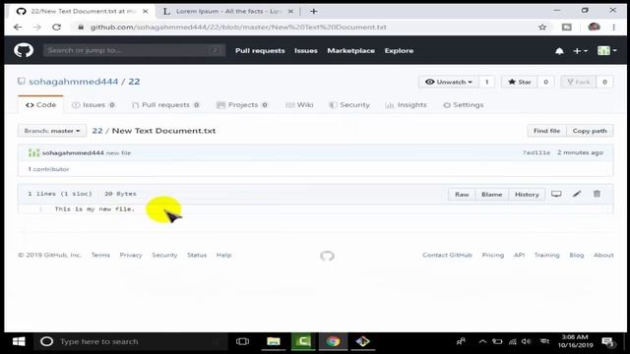Click the Copy path button
This screenshot has width=630, height=354.
click(x=590, y=131)
